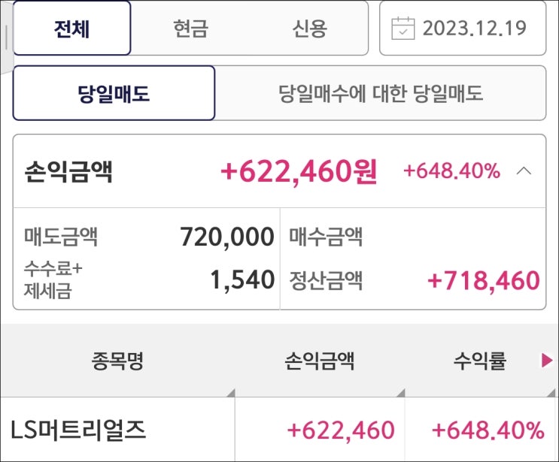Click the small triangle on 종목명 header
Image resolution: width=559 pixels, height=462 pixels.
[229, 393]
